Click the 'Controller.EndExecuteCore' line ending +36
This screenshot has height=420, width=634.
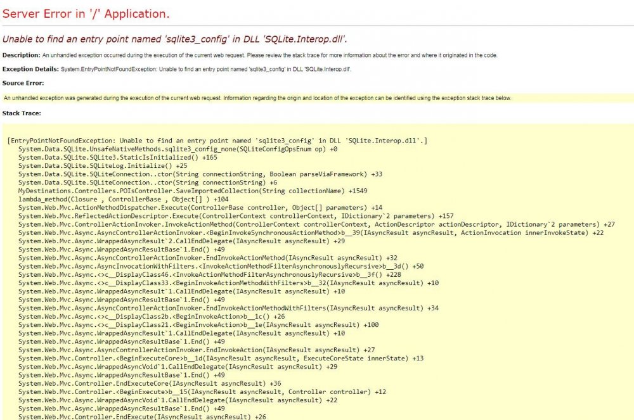150,384
